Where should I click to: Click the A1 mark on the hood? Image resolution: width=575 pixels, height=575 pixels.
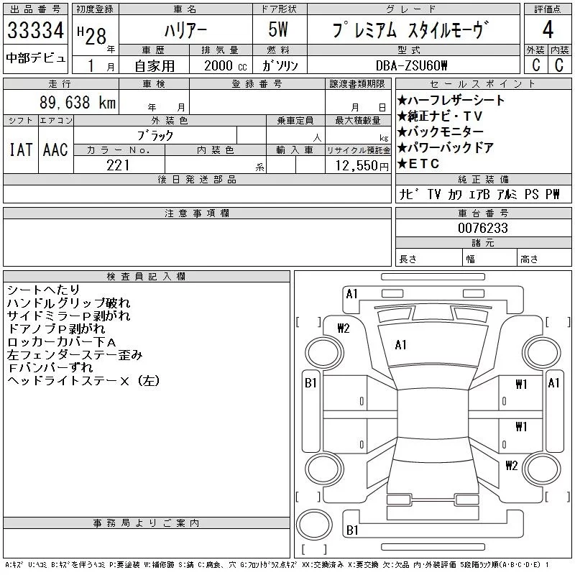[401, 345]
